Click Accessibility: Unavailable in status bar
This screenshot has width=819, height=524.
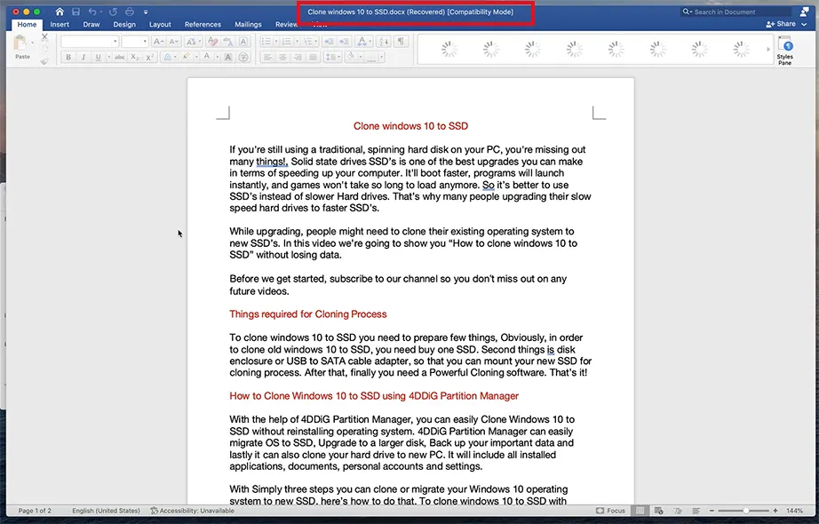[192, 511]
